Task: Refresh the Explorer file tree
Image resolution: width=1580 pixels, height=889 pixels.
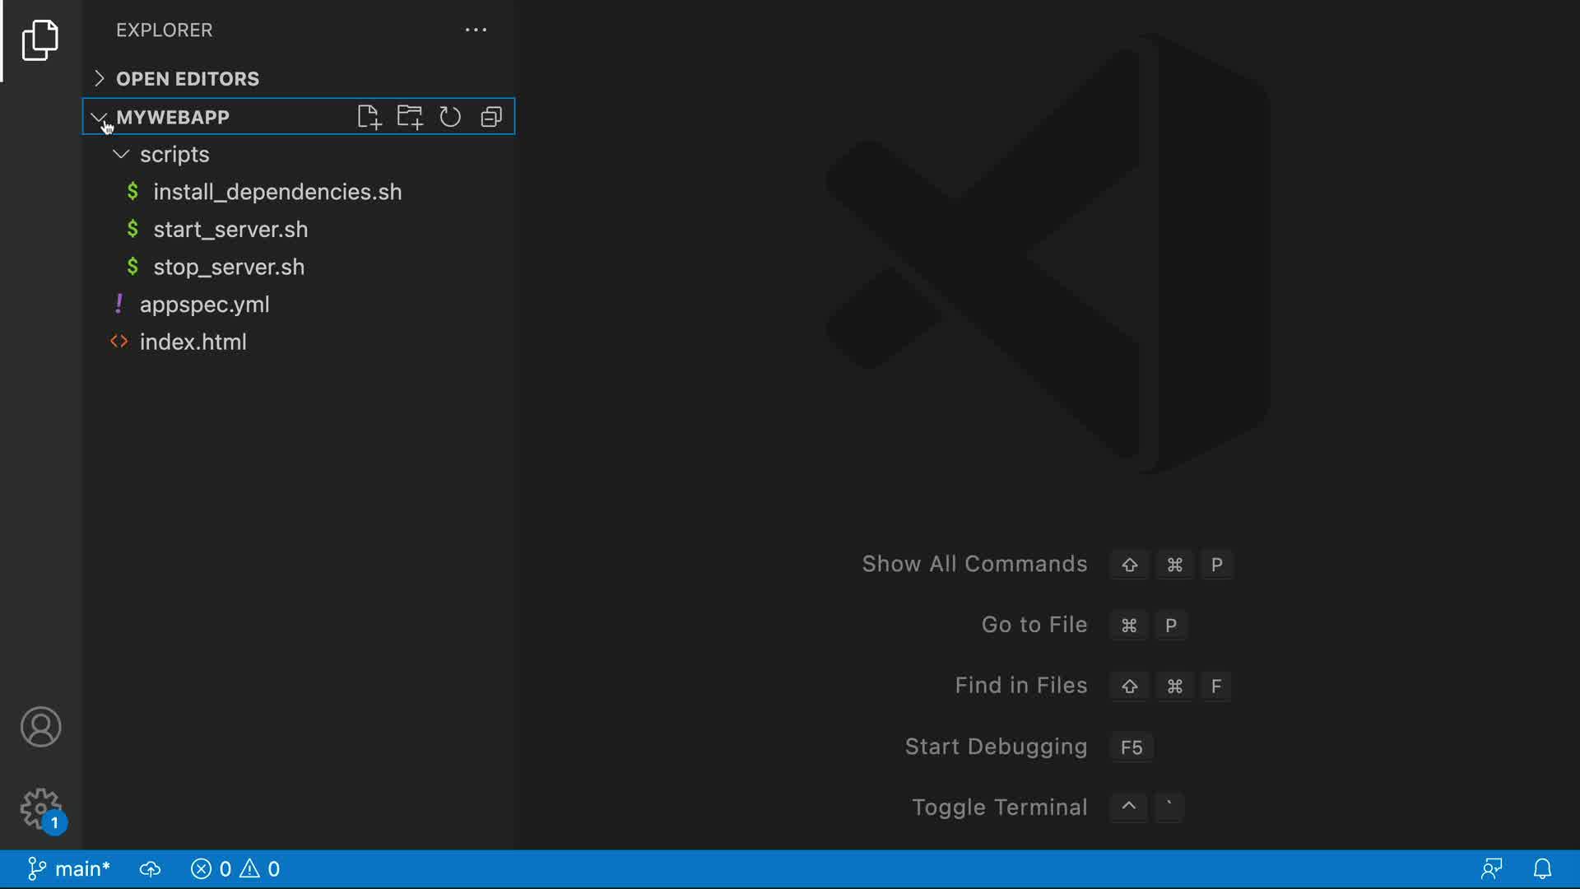Action: tap(450, 117)
